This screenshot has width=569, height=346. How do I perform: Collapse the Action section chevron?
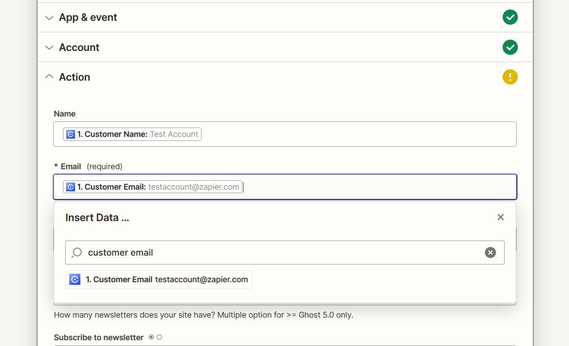pos(49,77)
